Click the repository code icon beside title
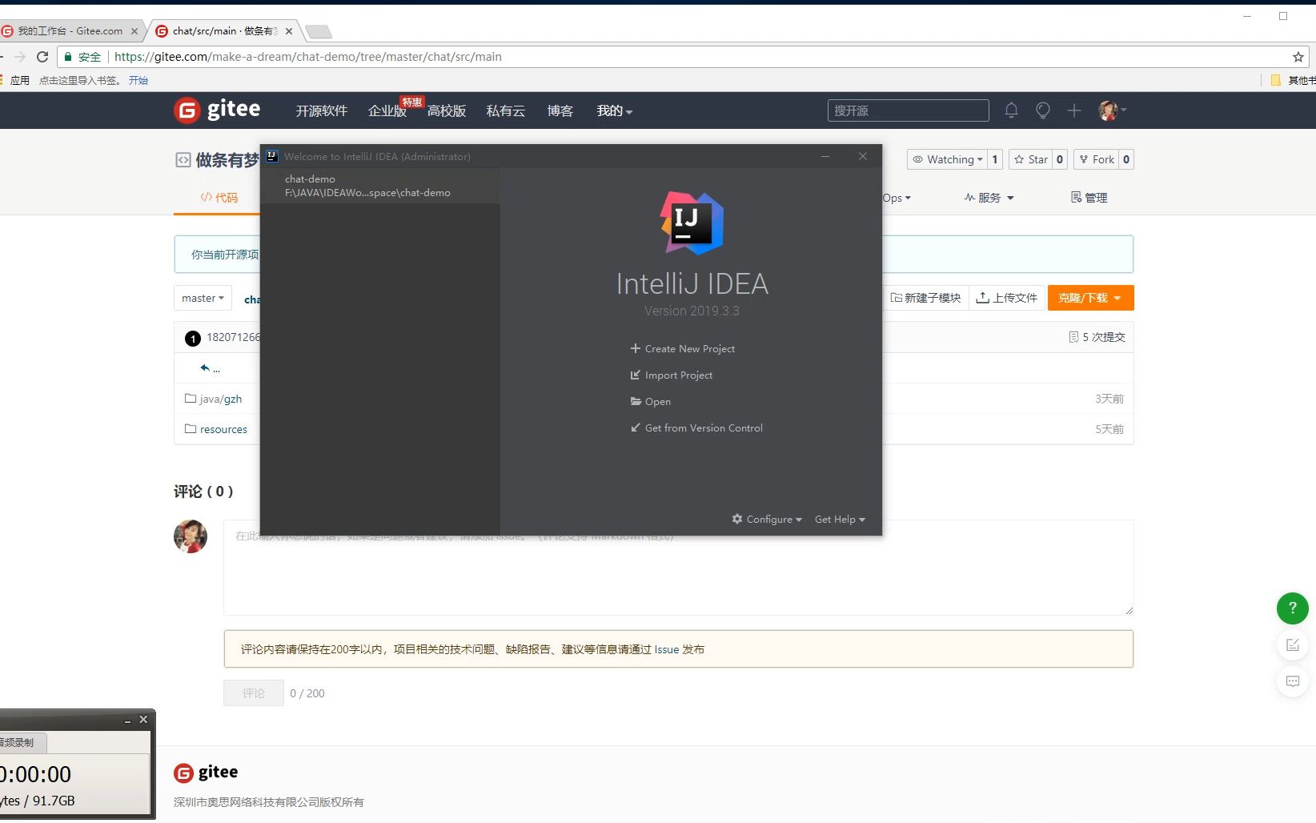This screenshot has height=823, width=1316. coord(183,160)
